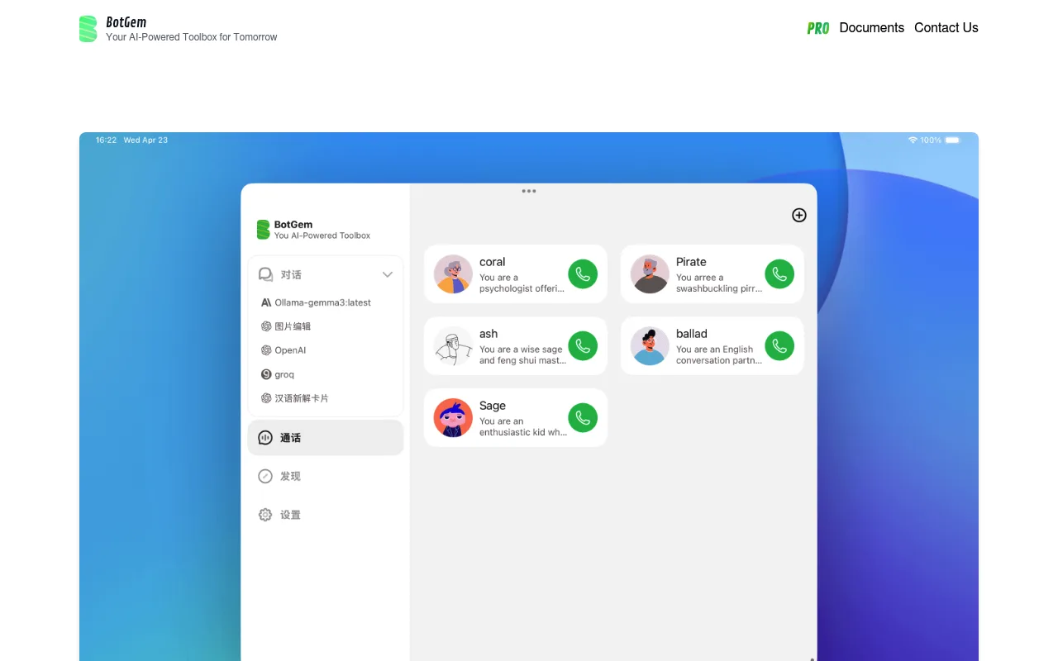Click the 'coral' character name
The image size is (1058, 661).
[493, 262]
